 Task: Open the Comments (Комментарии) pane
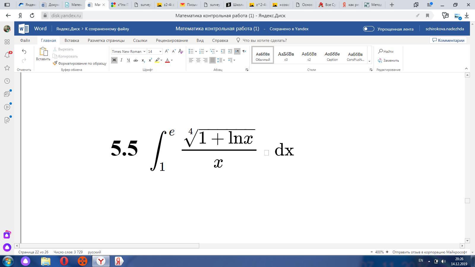click(448, 40)
